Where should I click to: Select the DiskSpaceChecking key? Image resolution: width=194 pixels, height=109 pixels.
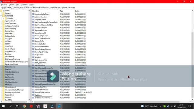click(x=12, y=59)
